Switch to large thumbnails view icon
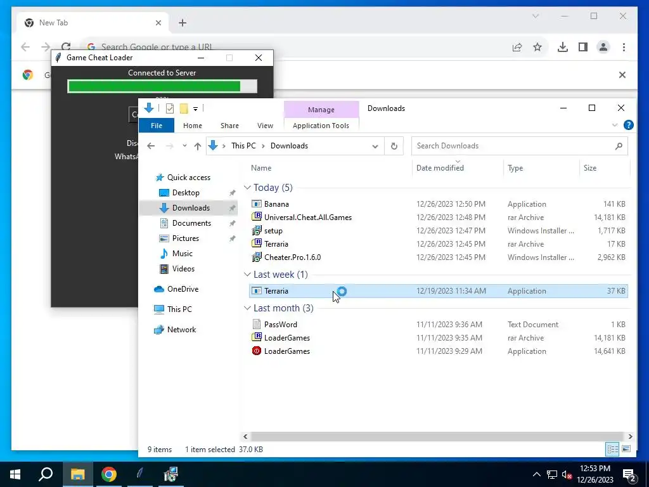 626,449
